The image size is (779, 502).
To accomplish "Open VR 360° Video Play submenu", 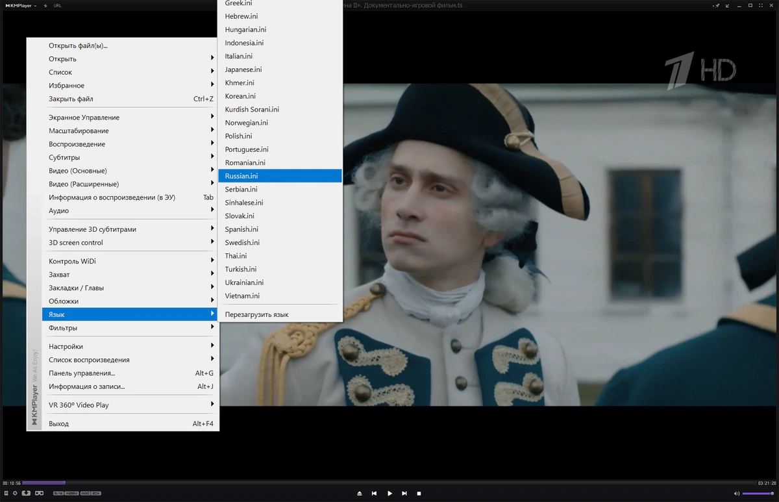I will 130,405.
